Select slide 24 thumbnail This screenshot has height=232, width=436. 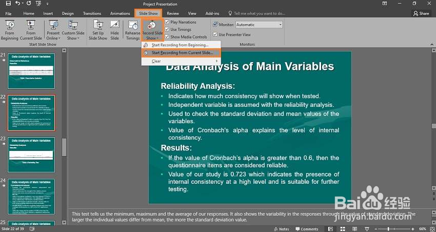tap(31, 197)
